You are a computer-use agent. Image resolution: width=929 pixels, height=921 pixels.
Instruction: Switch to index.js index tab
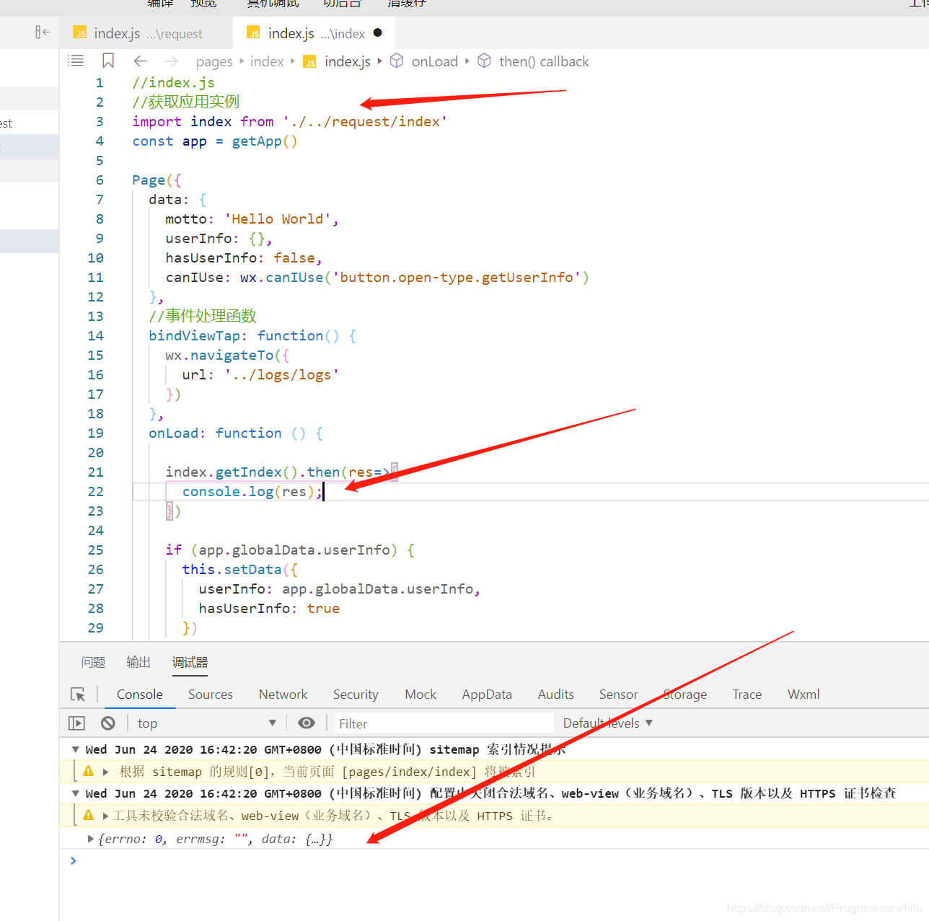(x=314, y=33)
